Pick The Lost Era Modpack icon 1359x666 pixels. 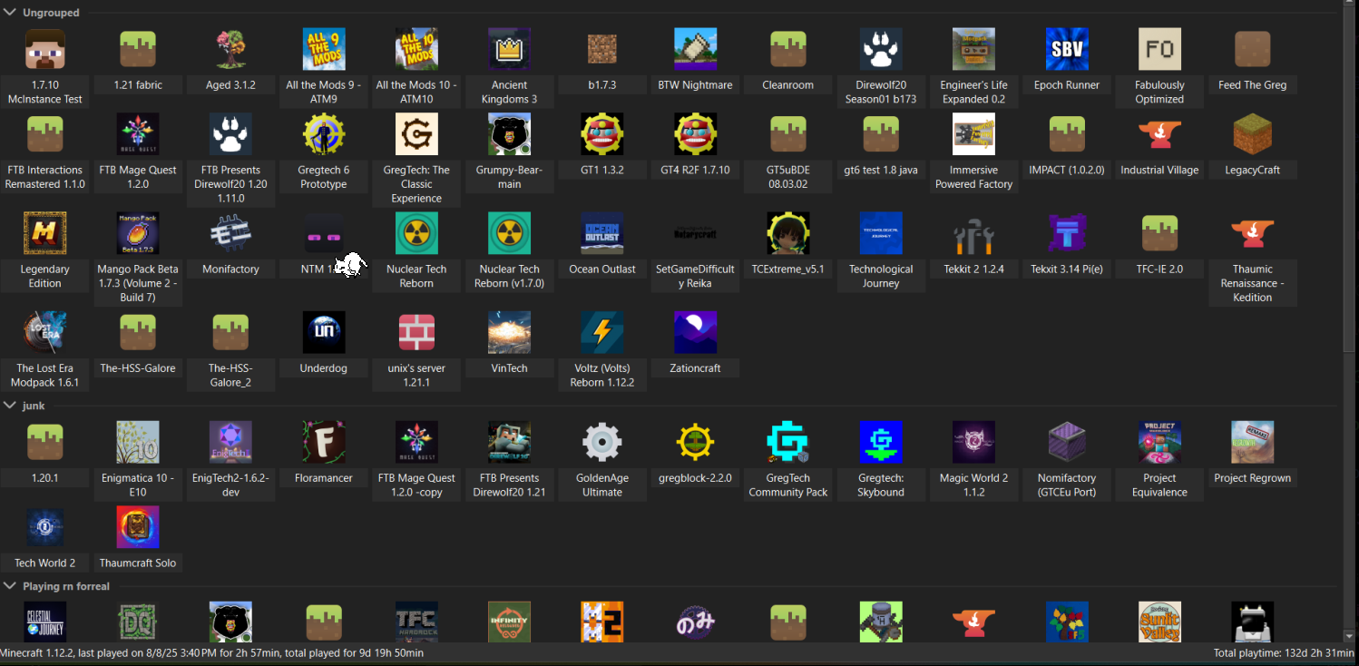pos(44,332)
